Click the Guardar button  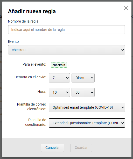tap(81, 148)
